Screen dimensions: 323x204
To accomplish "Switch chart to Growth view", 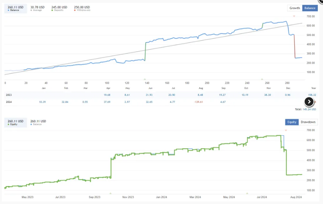I will tap(295, 8).
